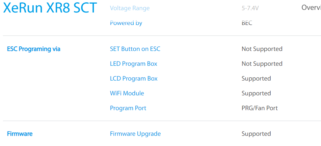Click the LCD Program Box label
Screen dimensions: 321x146
tap(134, 79)
